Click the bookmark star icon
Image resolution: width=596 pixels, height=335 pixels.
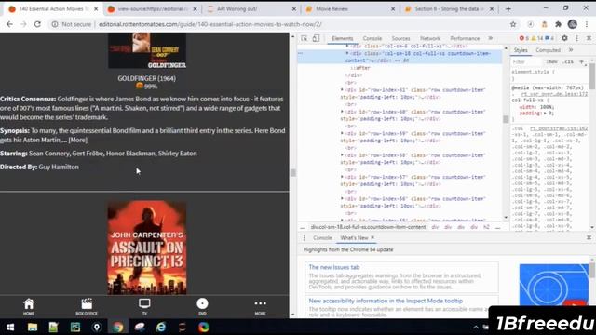pyautogui.click(x=513, y=24)
